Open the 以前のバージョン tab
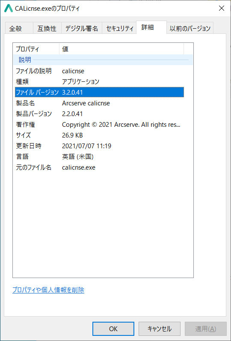The height and width of the screenshot is (341, 231). pos(190,28)
